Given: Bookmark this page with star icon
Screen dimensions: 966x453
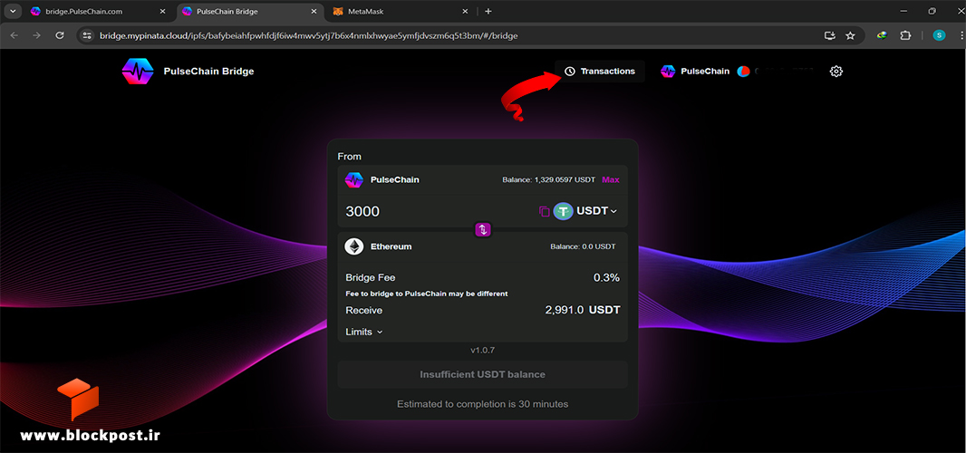Looking at the screenshot, I should point(850,35).
